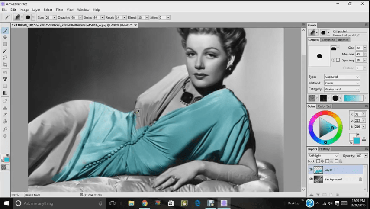Open the brush Category Grainy hard dropdown
This screenshot has height=209, width=370.
pyautogui.click(x=341, y=89)
